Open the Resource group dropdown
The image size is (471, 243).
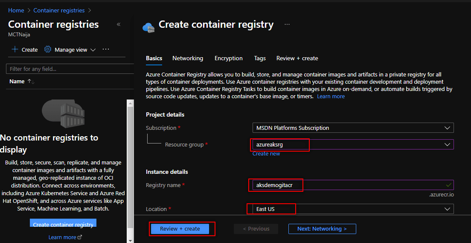(x=353, y=144)
